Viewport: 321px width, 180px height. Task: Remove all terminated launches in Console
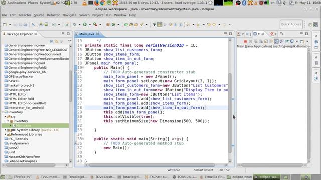[255, 41]
